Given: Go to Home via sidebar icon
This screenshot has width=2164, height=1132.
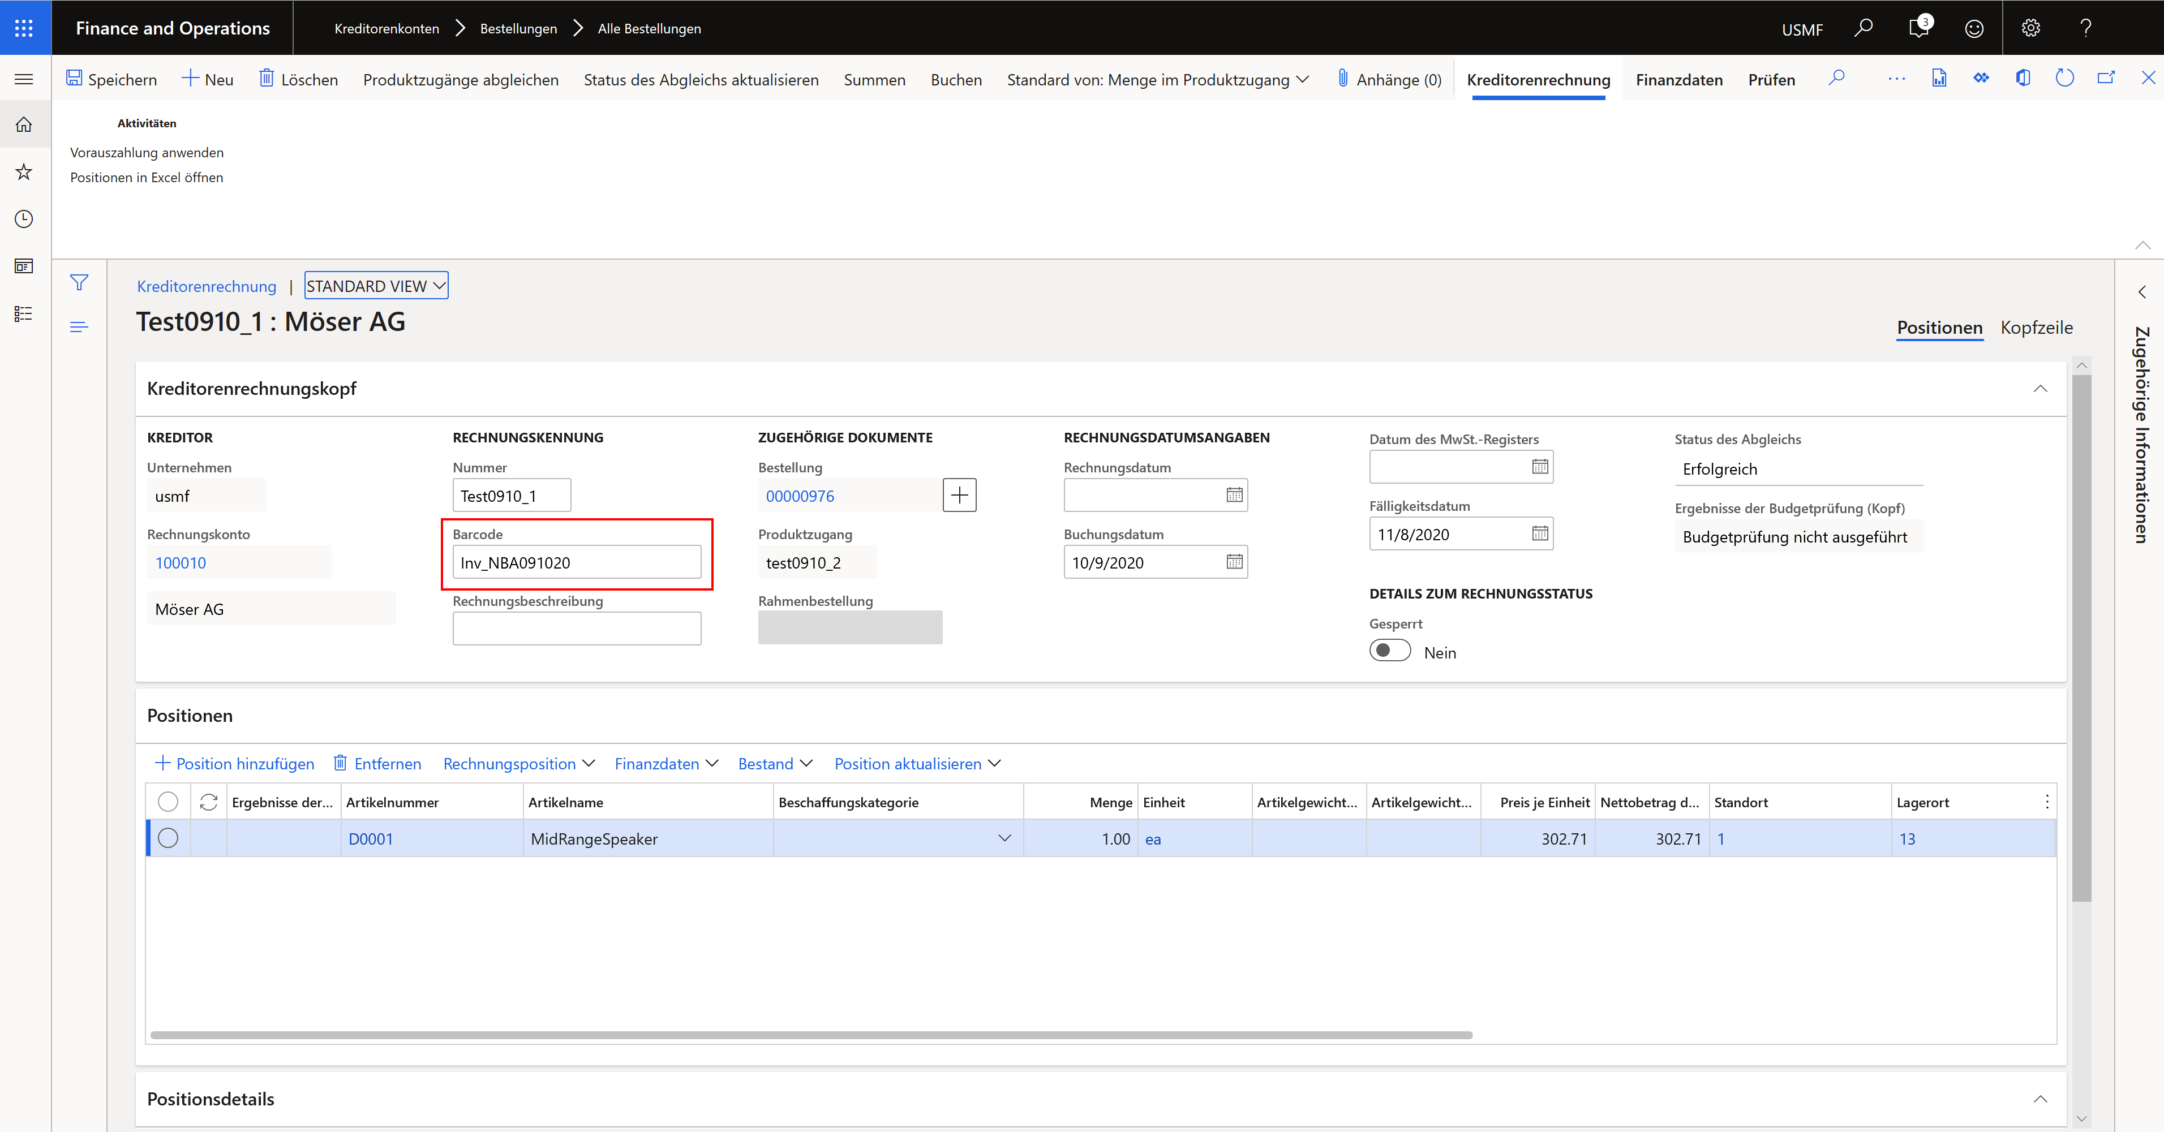Looking at the screenshot, I should [24, 124].
